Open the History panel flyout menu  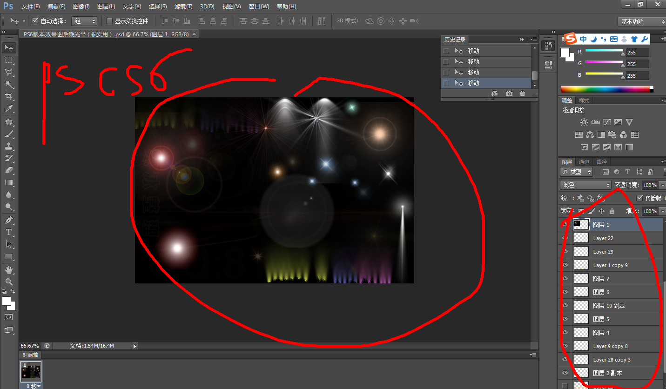click(x=534, y=40)
